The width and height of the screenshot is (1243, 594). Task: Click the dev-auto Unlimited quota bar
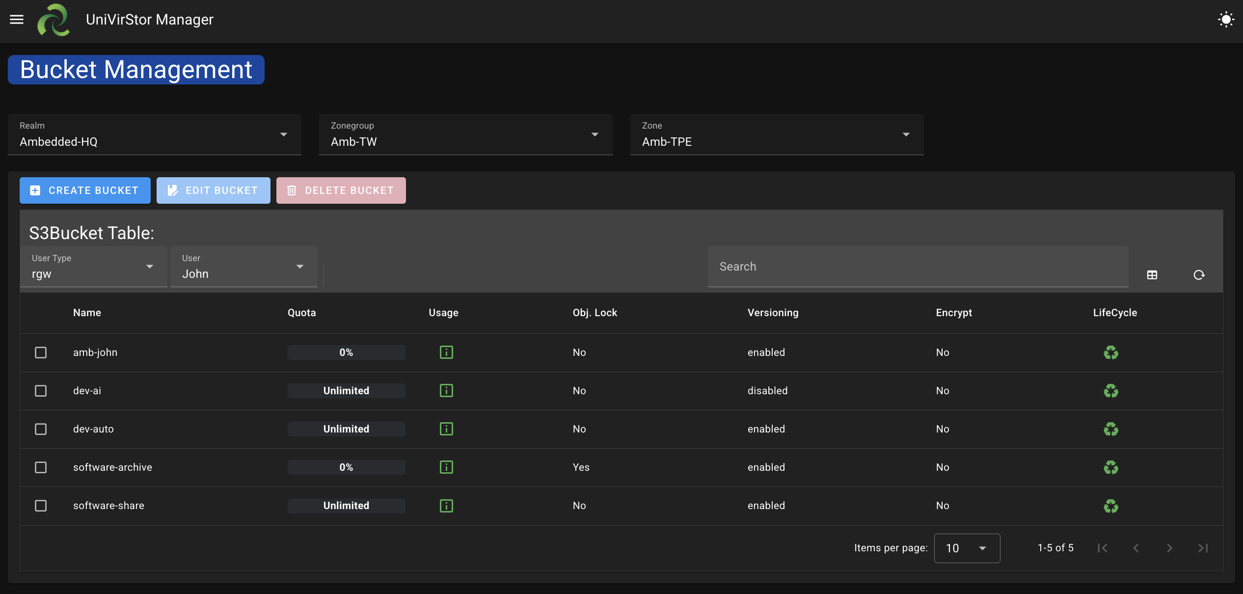click(x=347, y=429)
